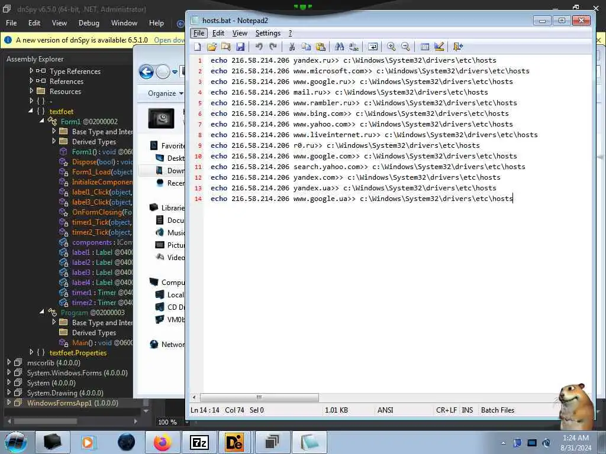The width and height of the screenshot is (606, 454).
Task: Expand WindowsFormsApp1 assembly node
Action: pos(8,402)
